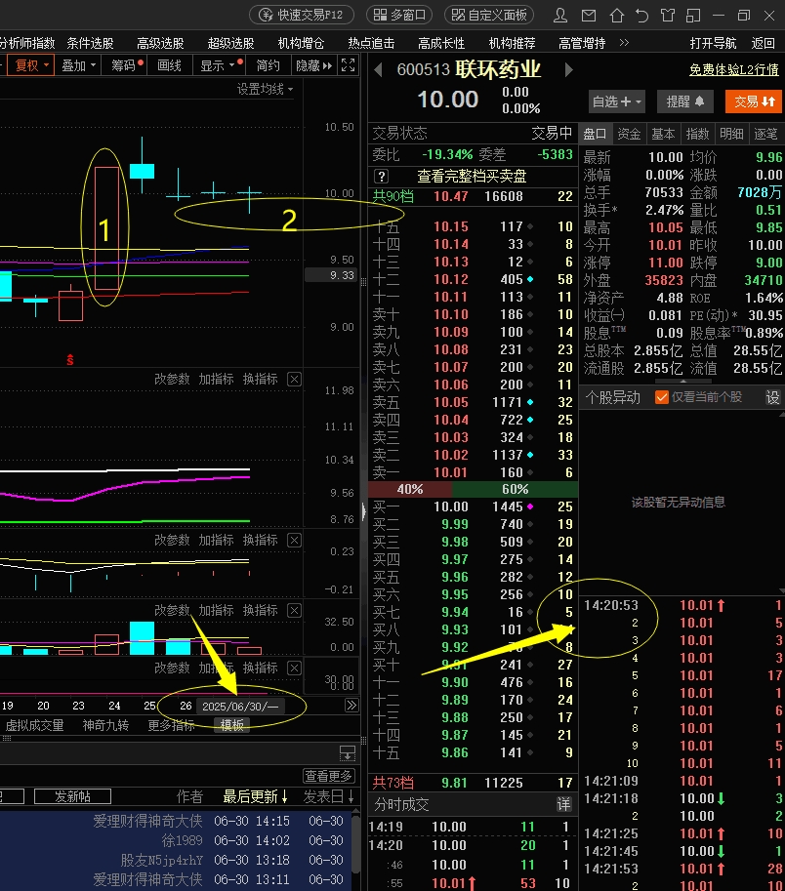Open 机构增仓 menu item
This screenshot has height=891, width=785.
(301, 43)
